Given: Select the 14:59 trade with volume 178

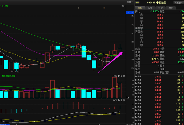Looking at the screenshot, I should click(159, 104).
